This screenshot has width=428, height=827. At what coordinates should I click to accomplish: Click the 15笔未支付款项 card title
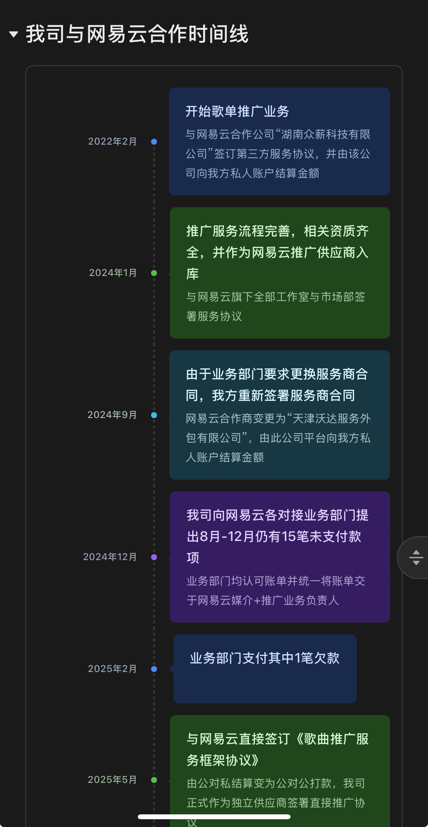pos(278,536)
